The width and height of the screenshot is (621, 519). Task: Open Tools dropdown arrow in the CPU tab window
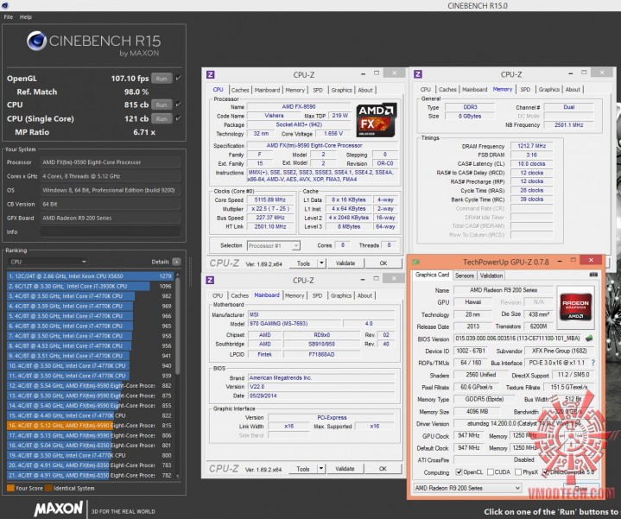pyautogui.click(x=321, y=263)
